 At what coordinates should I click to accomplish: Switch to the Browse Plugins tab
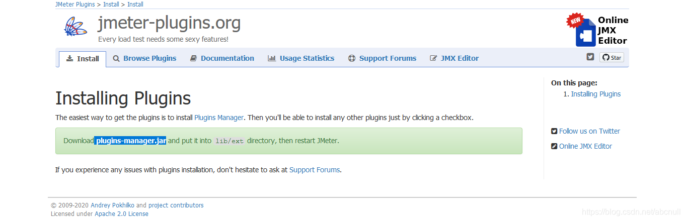[144, 58]
